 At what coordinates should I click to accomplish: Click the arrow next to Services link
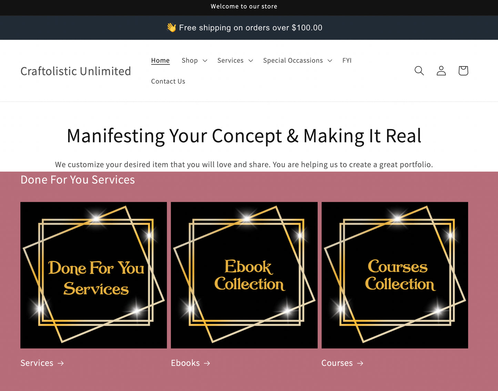(61, 363)
